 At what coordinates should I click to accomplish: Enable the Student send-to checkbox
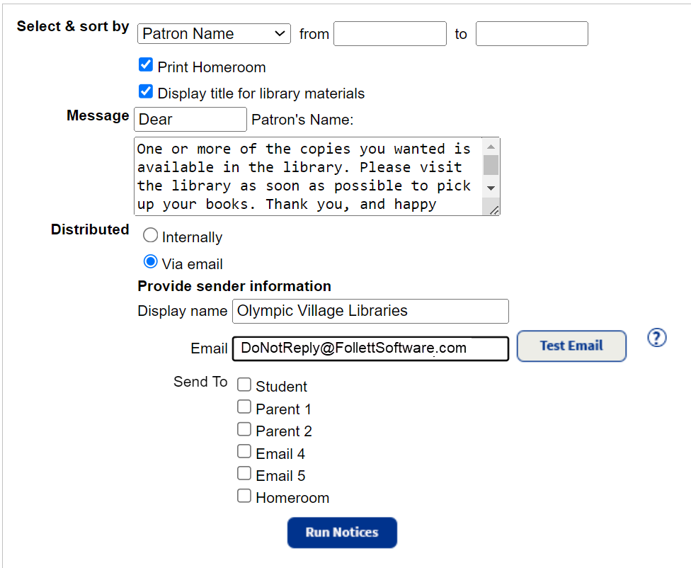point(244,384)
